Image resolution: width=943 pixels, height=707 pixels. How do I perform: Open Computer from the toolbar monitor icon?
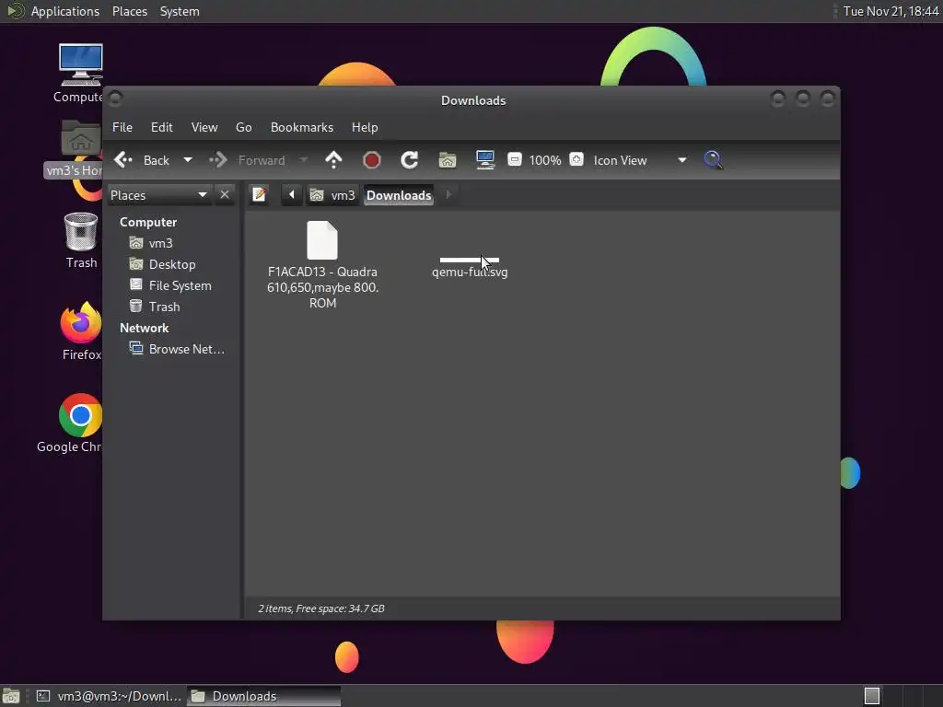(x=484, y=160)
